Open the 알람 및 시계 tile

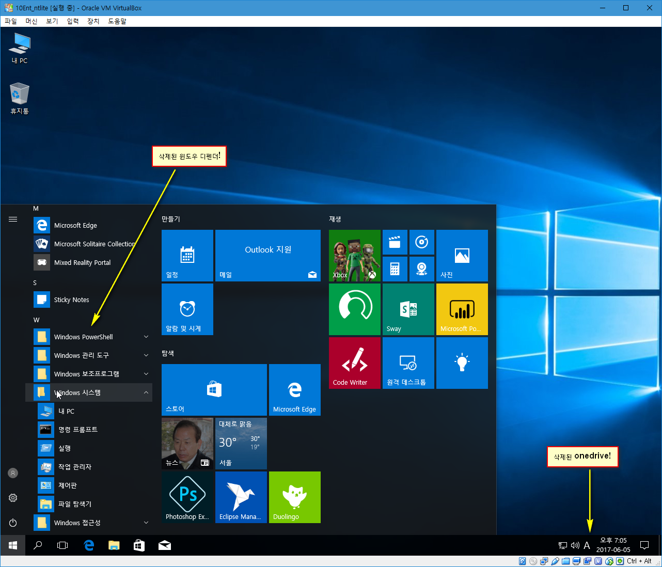187,309
